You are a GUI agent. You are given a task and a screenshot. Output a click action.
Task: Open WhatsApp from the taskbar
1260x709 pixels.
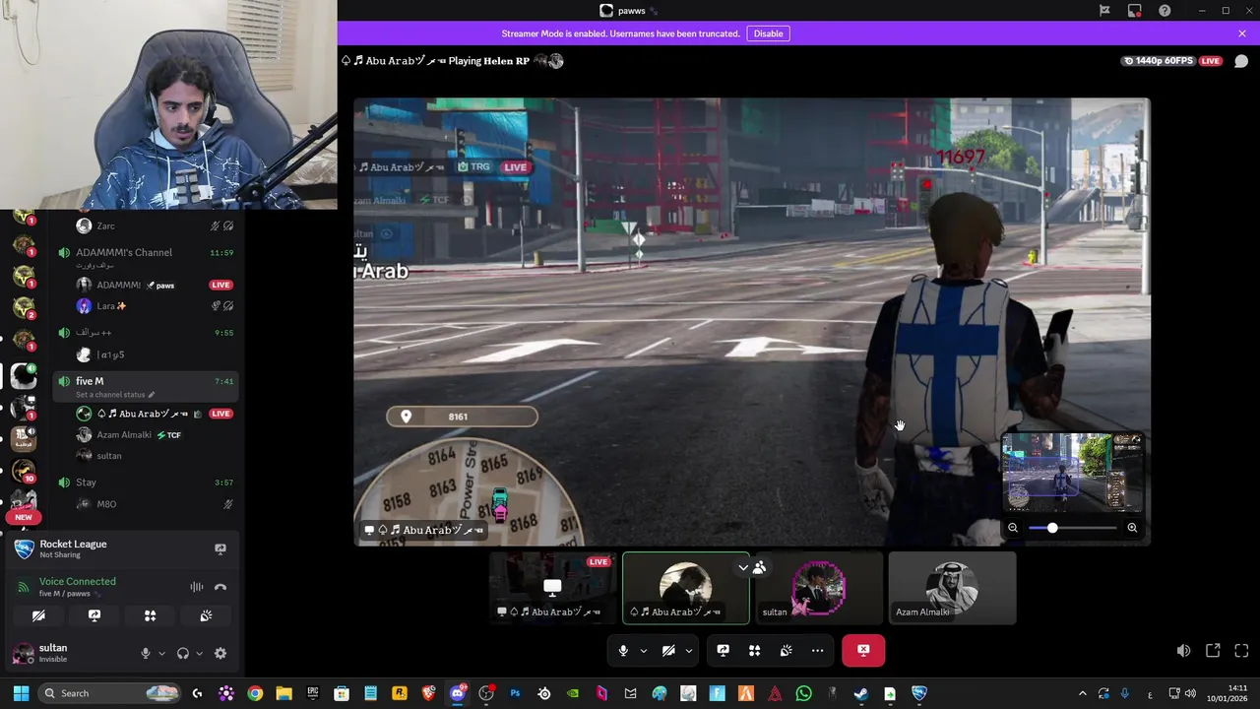pos(803,693)
